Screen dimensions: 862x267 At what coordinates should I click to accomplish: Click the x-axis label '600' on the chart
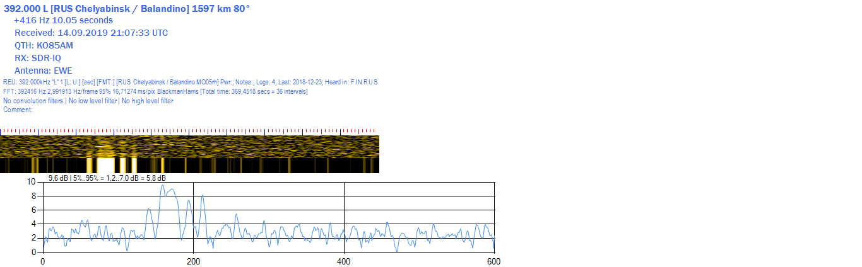(x=494, y=261)
